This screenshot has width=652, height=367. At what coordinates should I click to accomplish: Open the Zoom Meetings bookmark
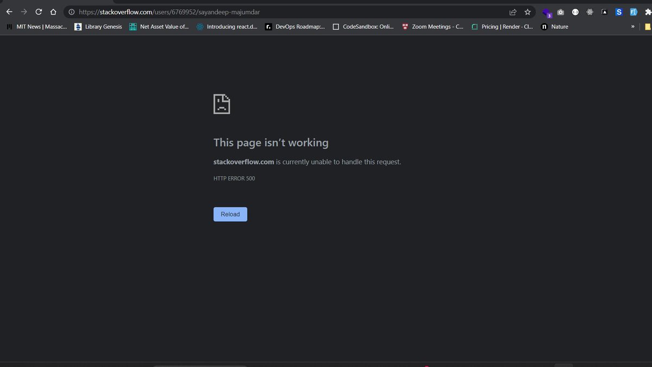[x=432, y=27]
